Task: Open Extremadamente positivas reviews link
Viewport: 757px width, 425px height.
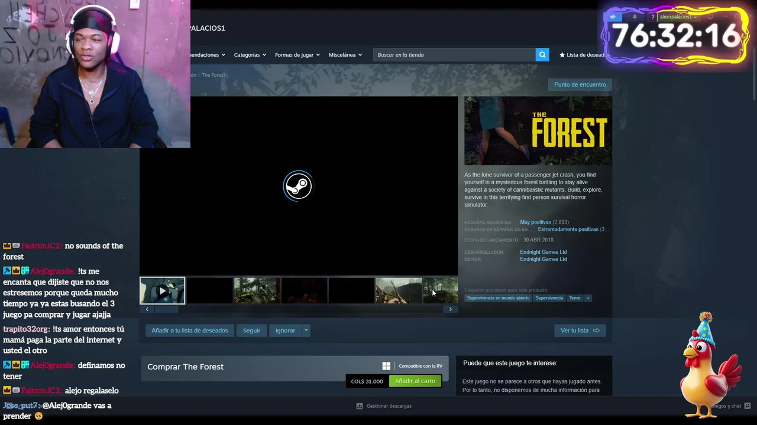Action: point(568,229)
